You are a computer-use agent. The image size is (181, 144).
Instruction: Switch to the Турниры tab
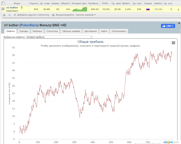[24, 31]
